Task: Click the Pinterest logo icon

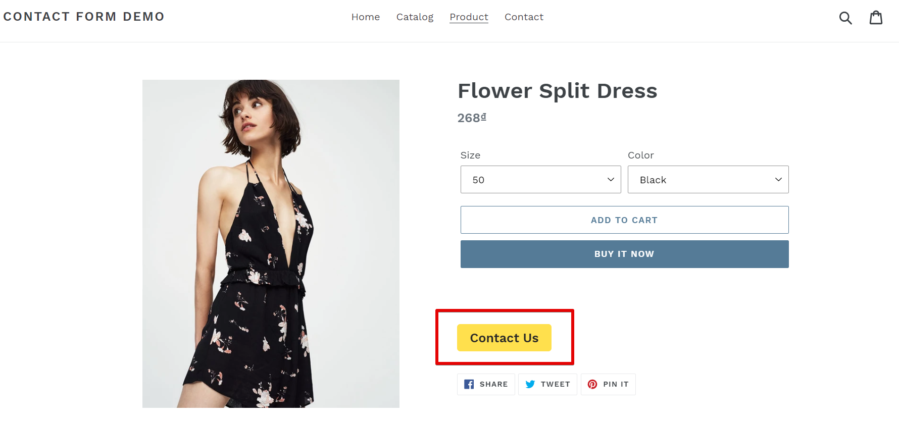Action: point(592,384)
